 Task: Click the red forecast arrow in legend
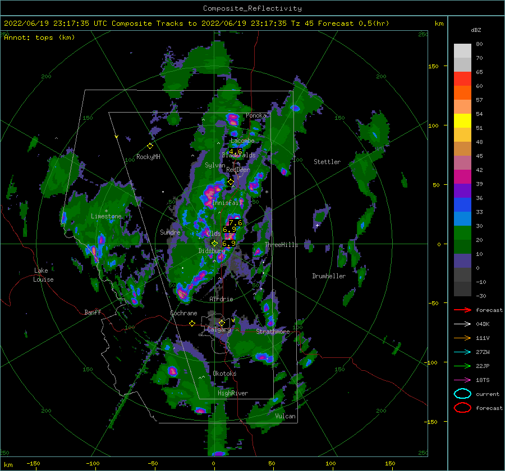point(462,310)
